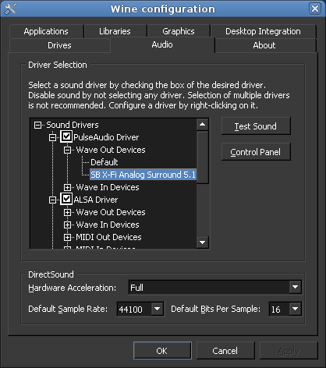Collapse the PulseAudio Driver node
This screenshot has width=326, height=368.
(x=52, y=137)
